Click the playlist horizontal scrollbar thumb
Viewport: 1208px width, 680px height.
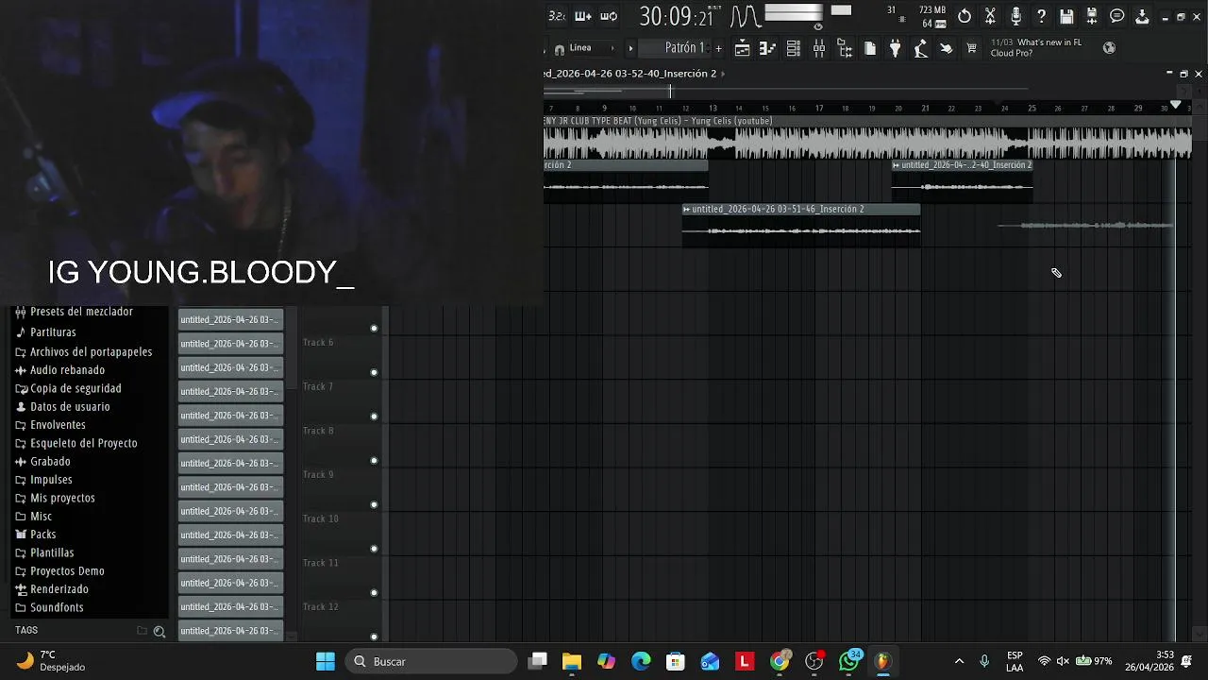[x=608, y=92]
